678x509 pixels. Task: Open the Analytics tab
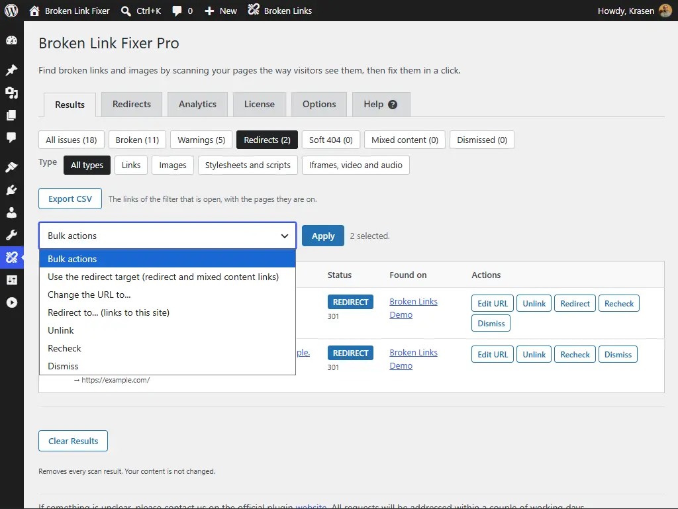tap(197, 104)
